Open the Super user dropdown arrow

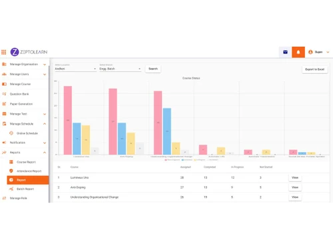[x=328, y=52]
